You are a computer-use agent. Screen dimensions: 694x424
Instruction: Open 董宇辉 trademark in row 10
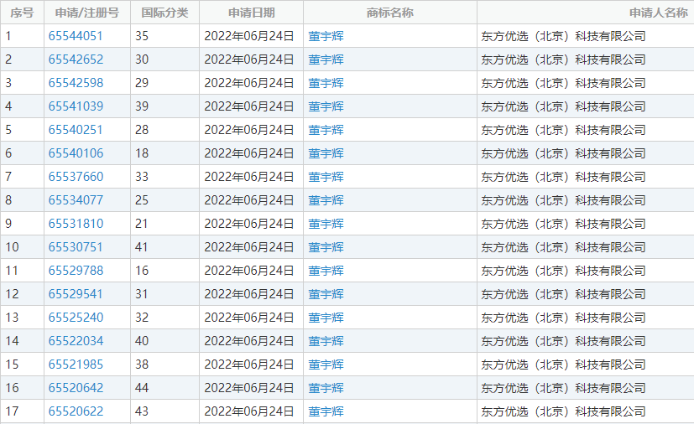(326, 246)
